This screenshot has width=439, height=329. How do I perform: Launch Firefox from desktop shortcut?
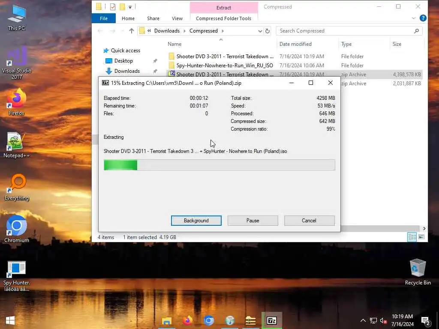click(x=17, y=102)
